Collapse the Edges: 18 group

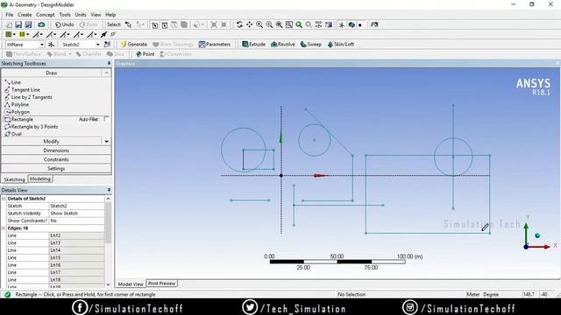click(4, 227)
